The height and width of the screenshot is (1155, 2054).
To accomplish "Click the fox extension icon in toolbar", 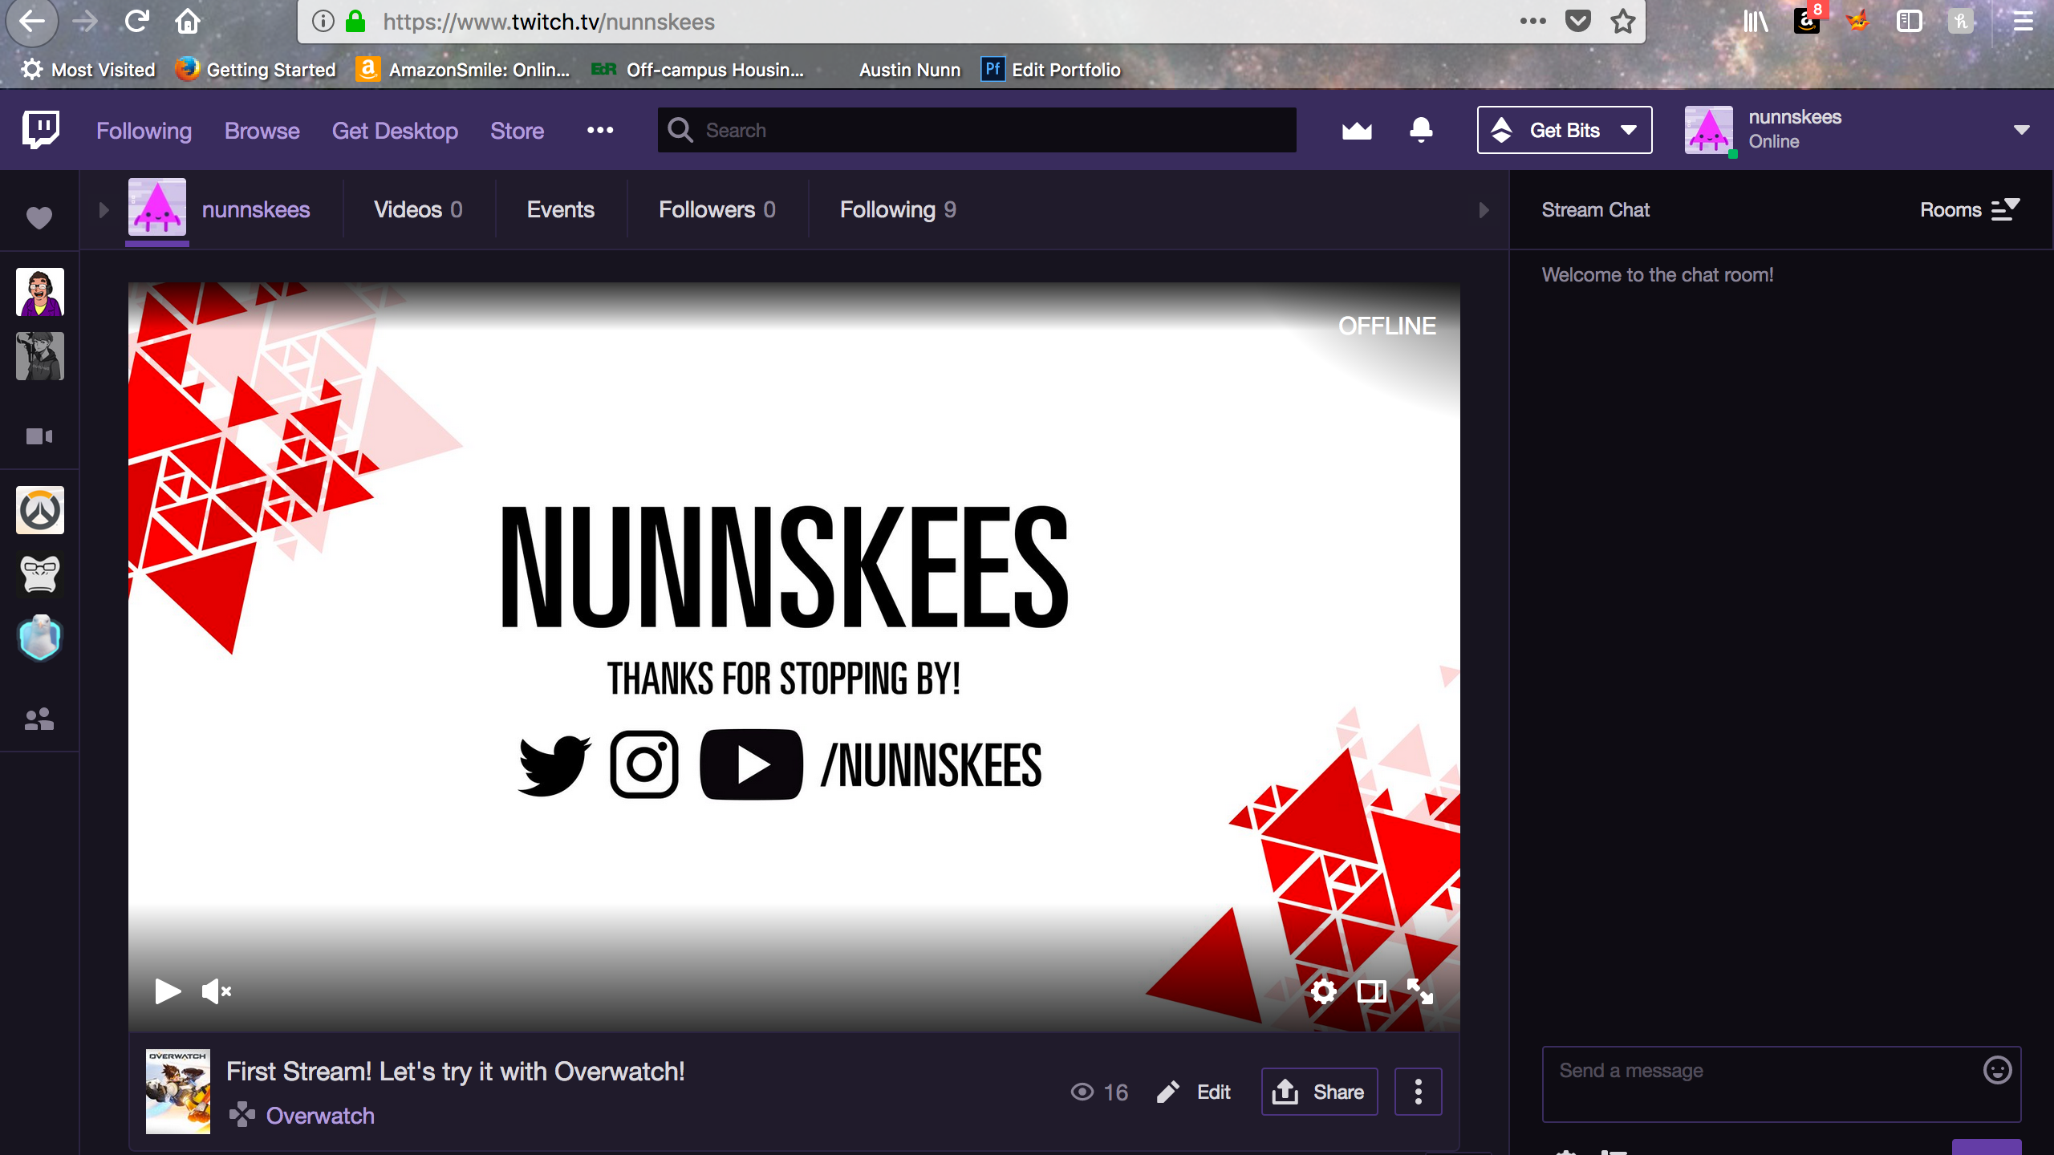I will (1857, 22).
